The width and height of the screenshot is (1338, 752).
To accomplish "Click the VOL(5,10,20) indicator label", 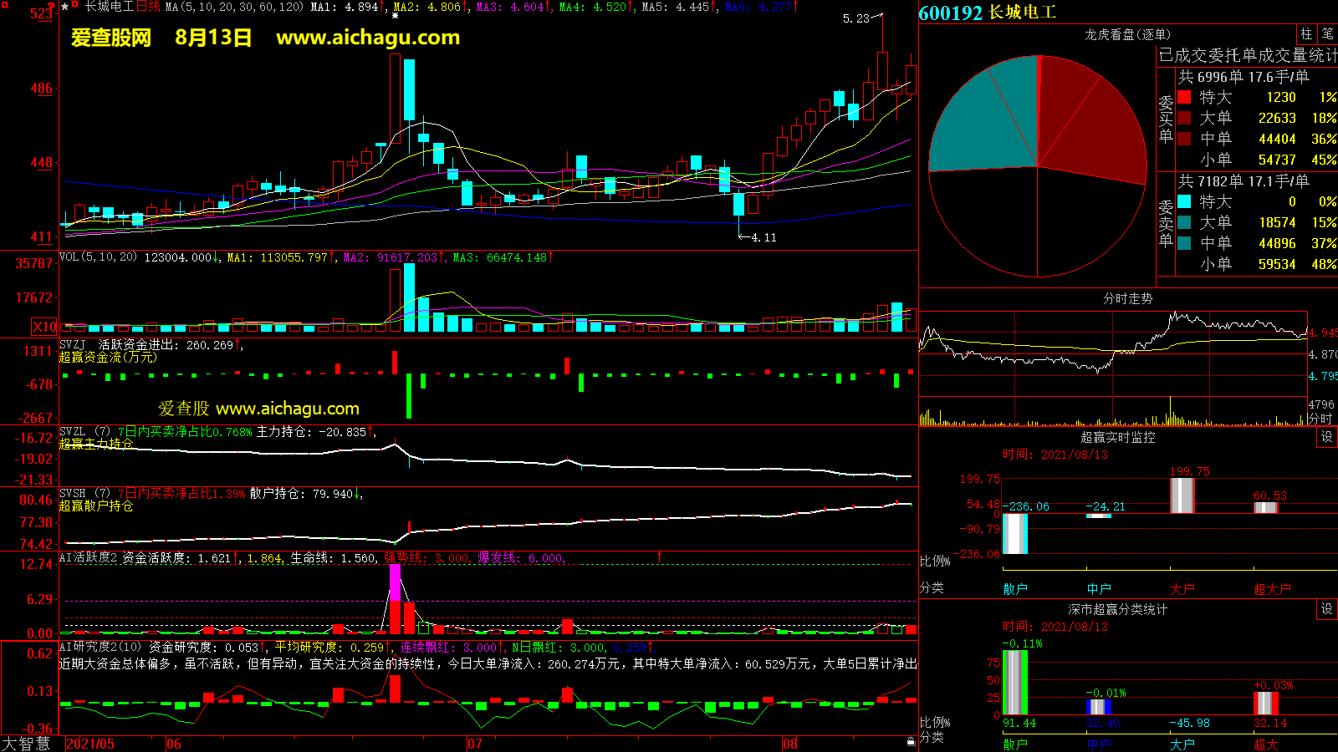I will (98, 257).
